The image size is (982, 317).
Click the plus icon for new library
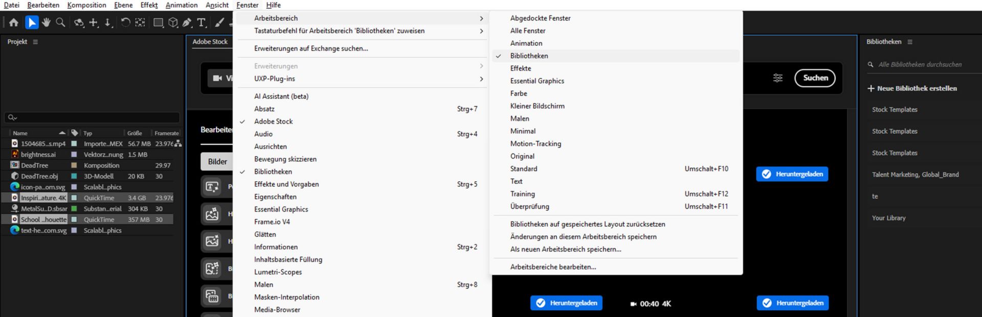871,88
